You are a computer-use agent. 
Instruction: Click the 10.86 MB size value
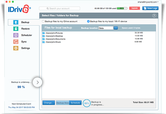[x=139, y=39]
